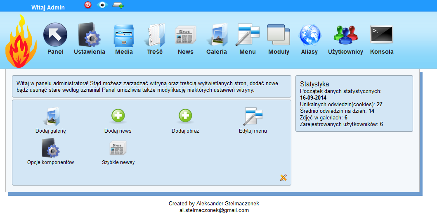Screen dimensions: 437x219
Task: Click the welcome message paragraph
Action: click(x=147, y=87)
